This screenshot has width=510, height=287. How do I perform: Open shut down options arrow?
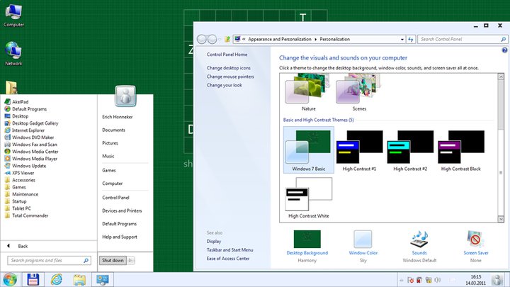pyautogui.click(x=131, y=260)
